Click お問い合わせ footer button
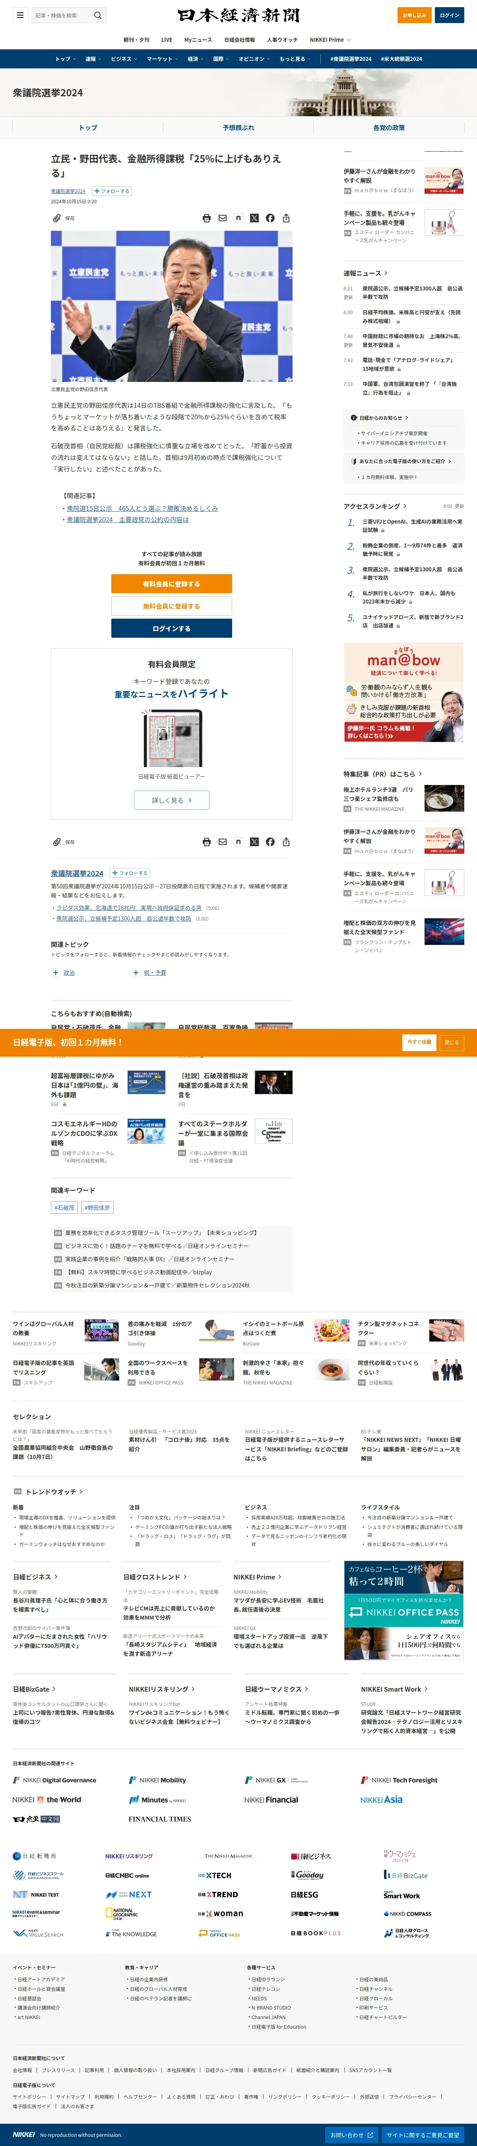 point(351,2135)
